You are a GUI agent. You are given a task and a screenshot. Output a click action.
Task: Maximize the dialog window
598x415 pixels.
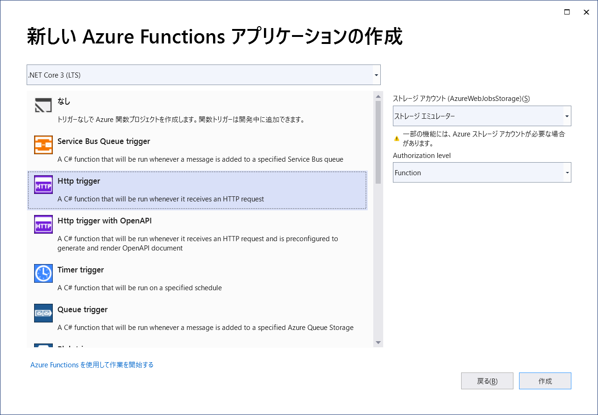click(x=567, y=12)
